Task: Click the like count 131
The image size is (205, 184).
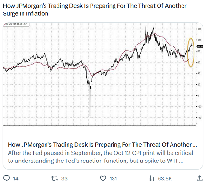Action: (x=113, y=178)
